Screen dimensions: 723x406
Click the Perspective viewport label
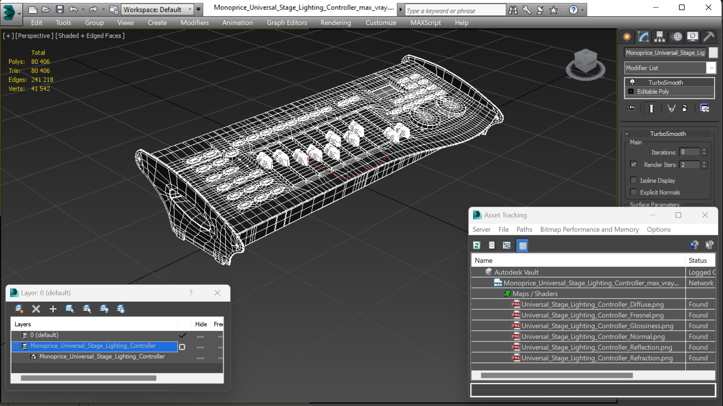tap(34, 36)
